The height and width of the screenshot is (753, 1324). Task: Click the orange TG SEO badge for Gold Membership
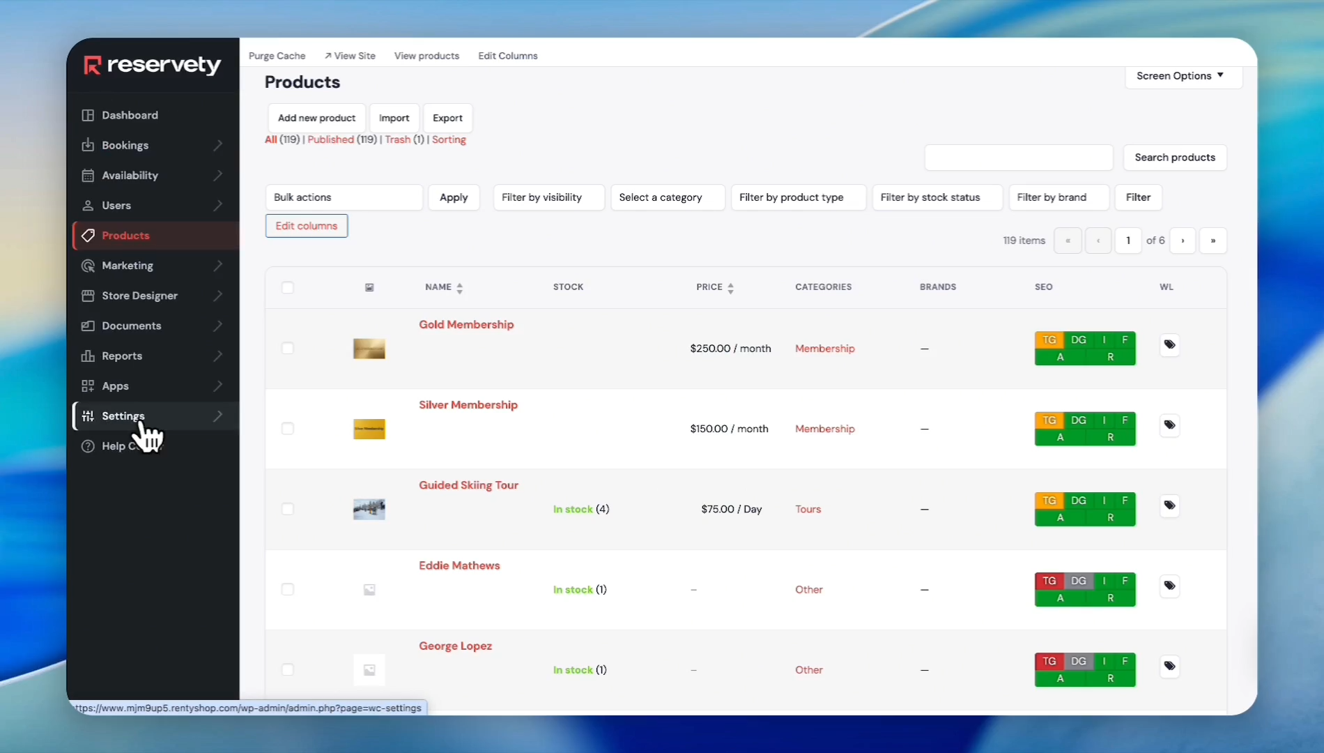[x=1049, y=340]
